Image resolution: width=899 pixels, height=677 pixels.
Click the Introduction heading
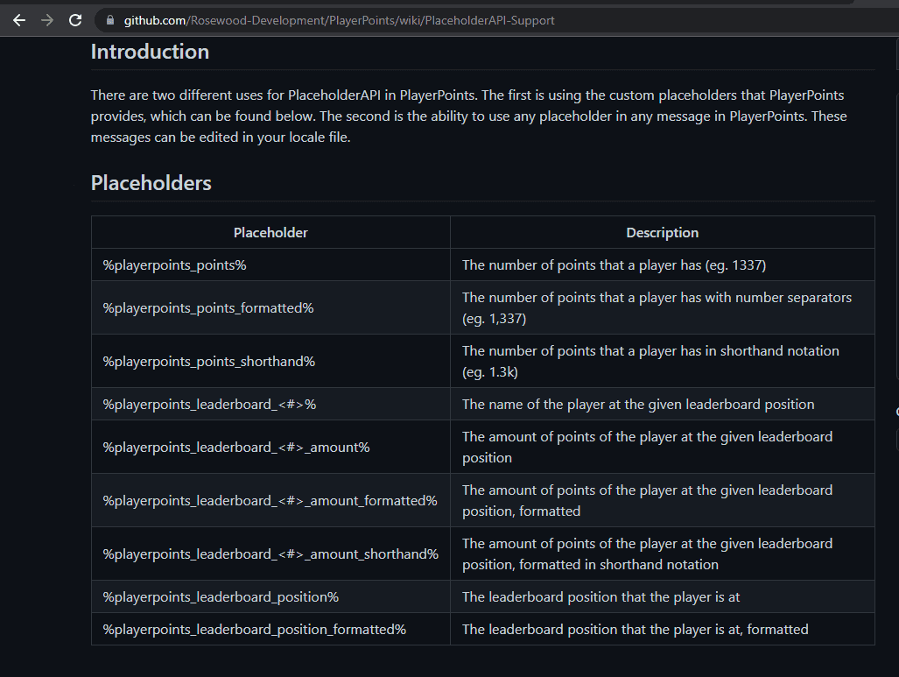(x=150, y=52)
